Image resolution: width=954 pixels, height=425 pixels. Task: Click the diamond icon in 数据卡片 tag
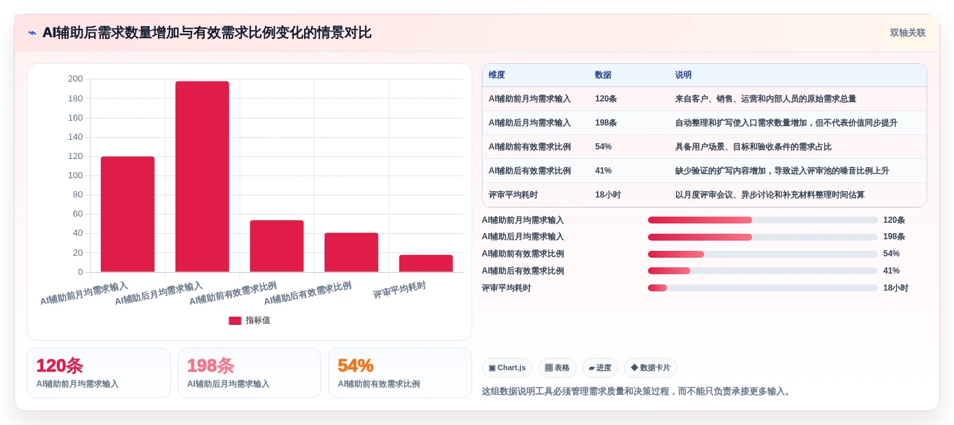(x=634, y=368)
